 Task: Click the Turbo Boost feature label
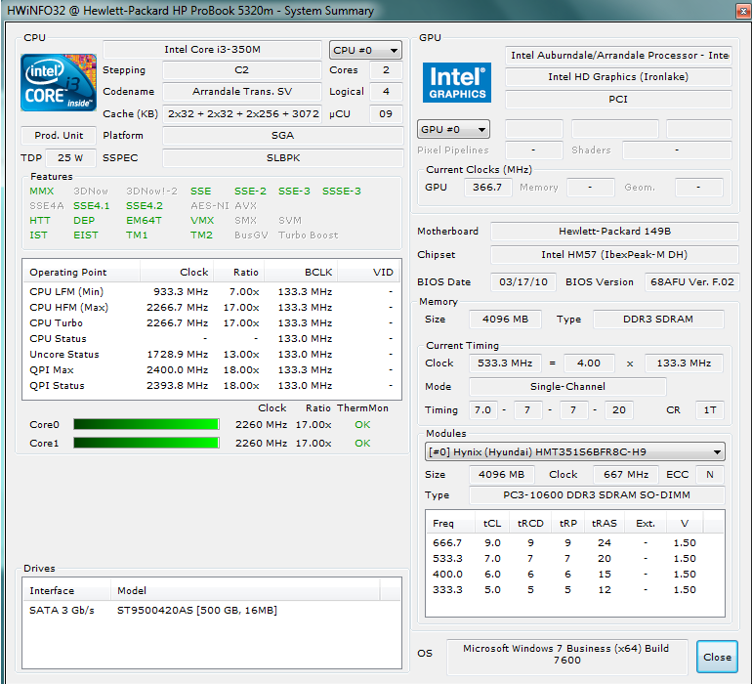point(309,235)
